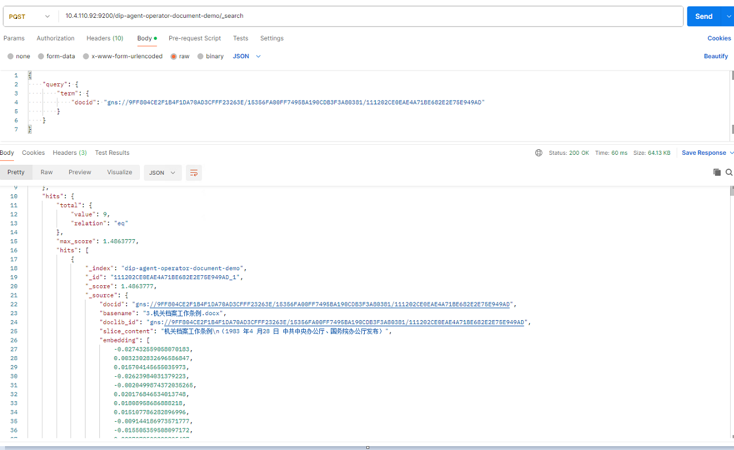
Task: Toggle the wrap lines icon
Action: (194, 173)
